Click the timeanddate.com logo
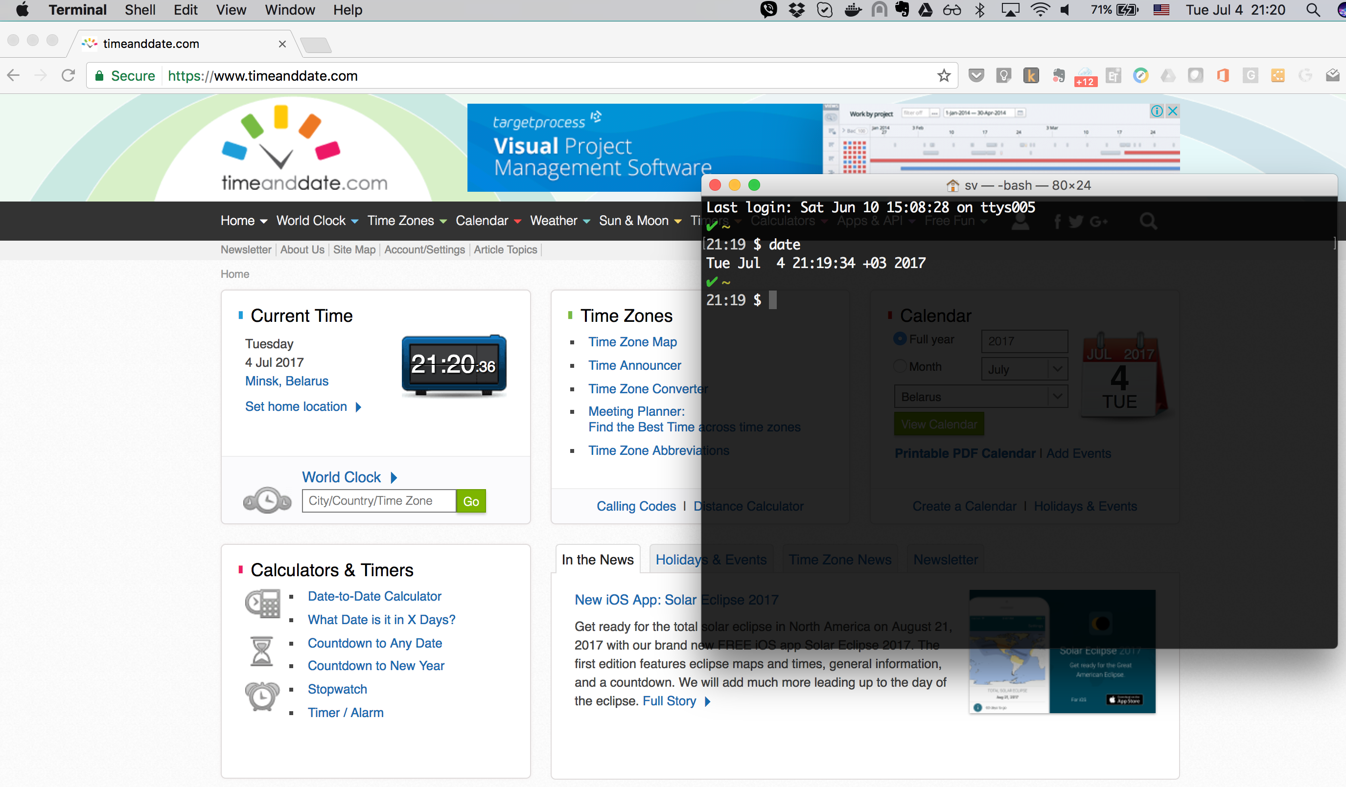 (x=304, y=148)
